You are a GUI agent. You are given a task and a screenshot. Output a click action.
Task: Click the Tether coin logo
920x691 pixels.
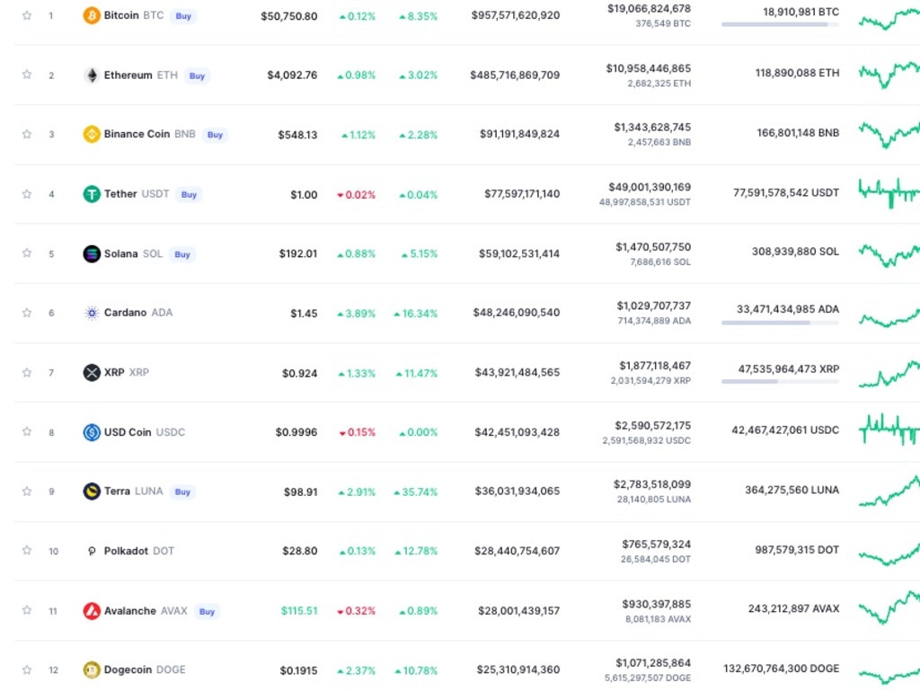point(92,194)
